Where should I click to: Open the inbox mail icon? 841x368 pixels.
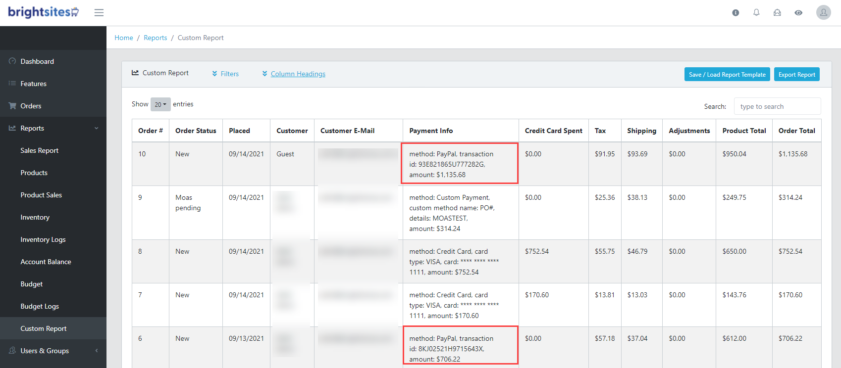[777, 13]
